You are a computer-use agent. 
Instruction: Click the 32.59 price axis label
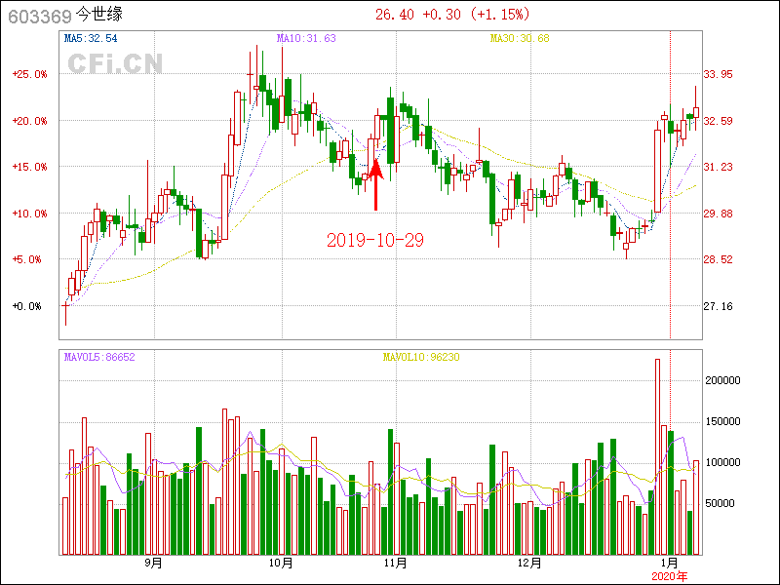click(x=718, y=121)
